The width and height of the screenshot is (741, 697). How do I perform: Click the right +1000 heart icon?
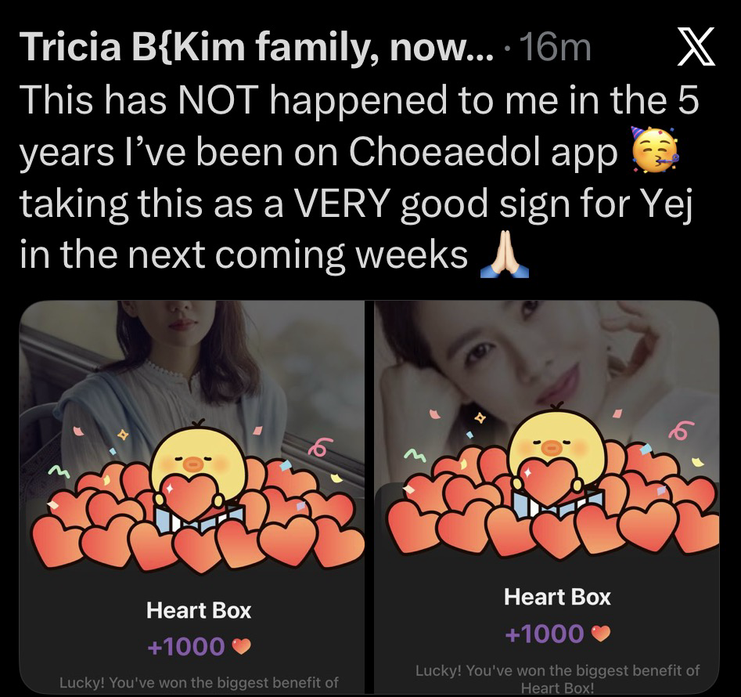point(601,633)
